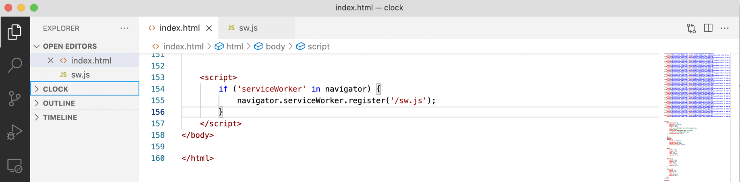Image resolution: width=740 pixels, height=182 pixels.
Task: Open Explorer Views and More Actions menu
Action: 124,28
